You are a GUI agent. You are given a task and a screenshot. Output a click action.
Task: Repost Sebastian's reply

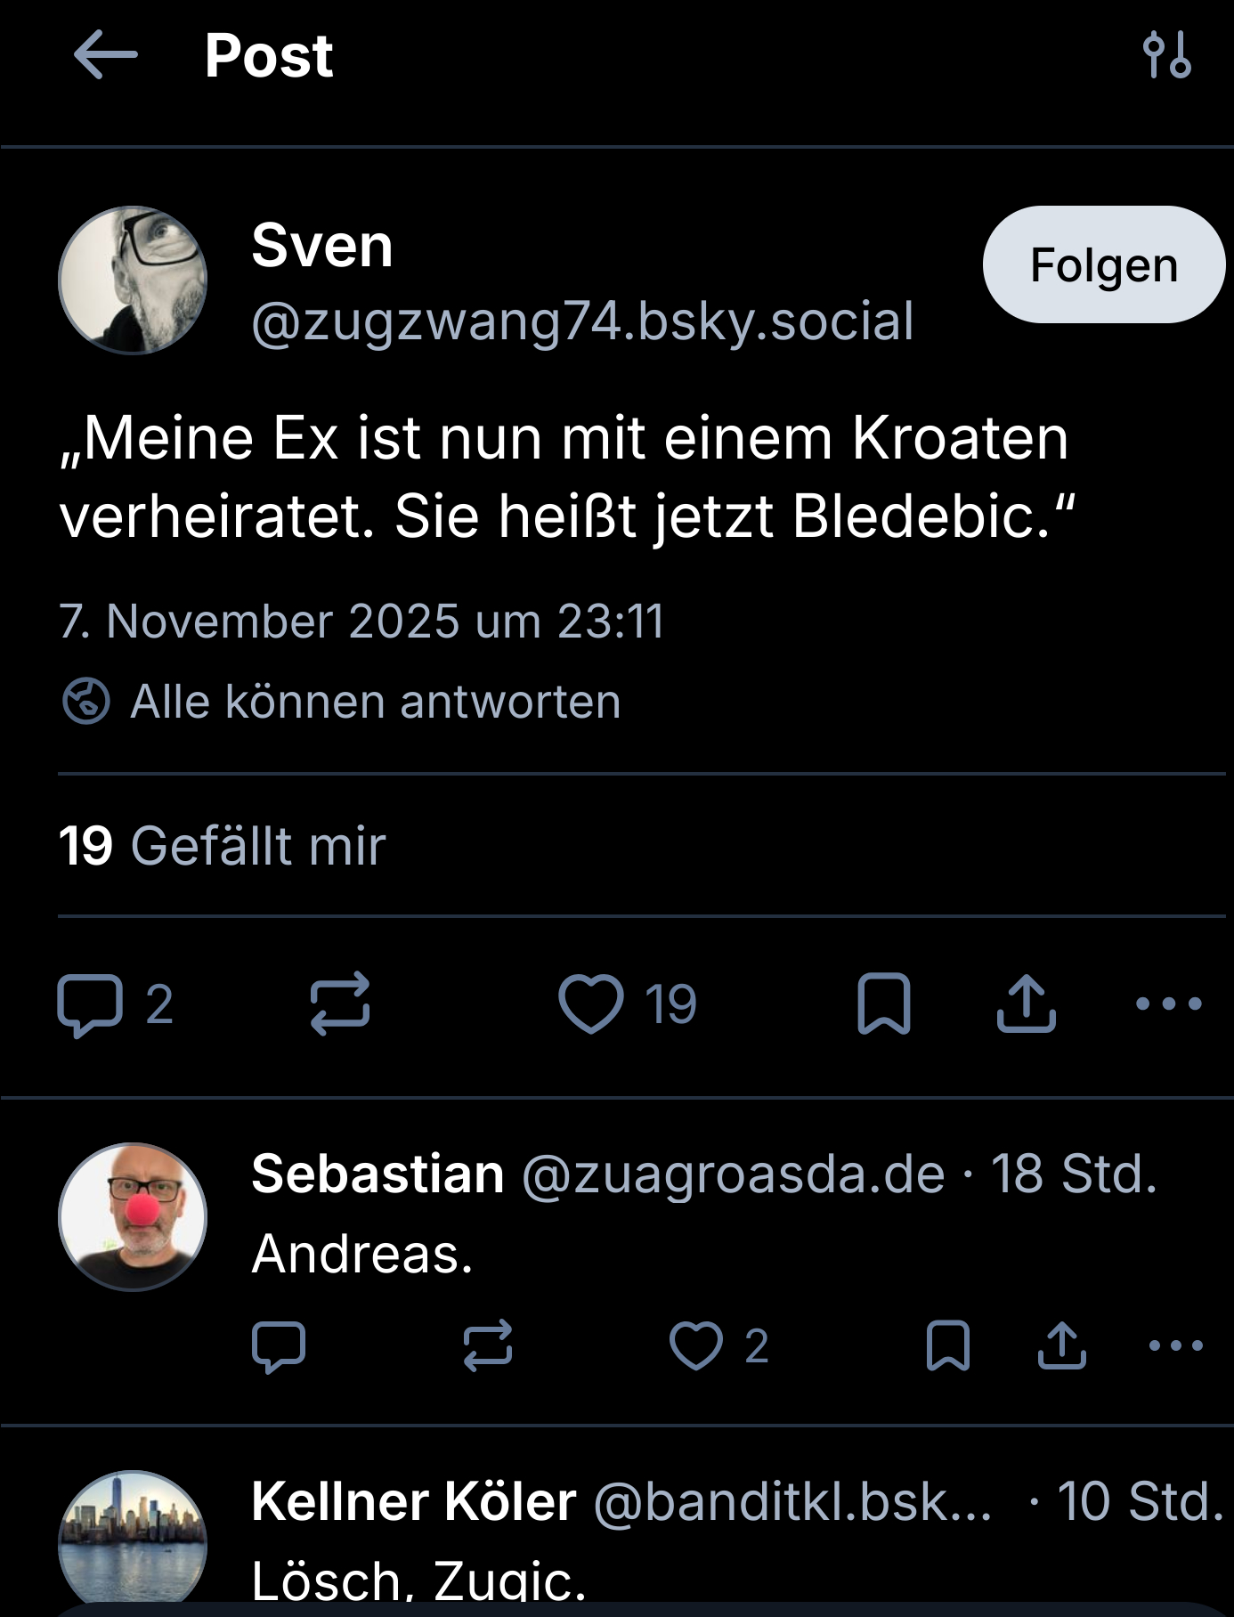pos(488,1345)
